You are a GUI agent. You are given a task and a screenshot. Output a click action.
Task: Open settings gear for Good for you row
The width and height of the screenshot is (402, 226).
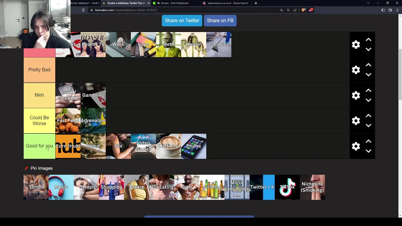coord(356,146)
